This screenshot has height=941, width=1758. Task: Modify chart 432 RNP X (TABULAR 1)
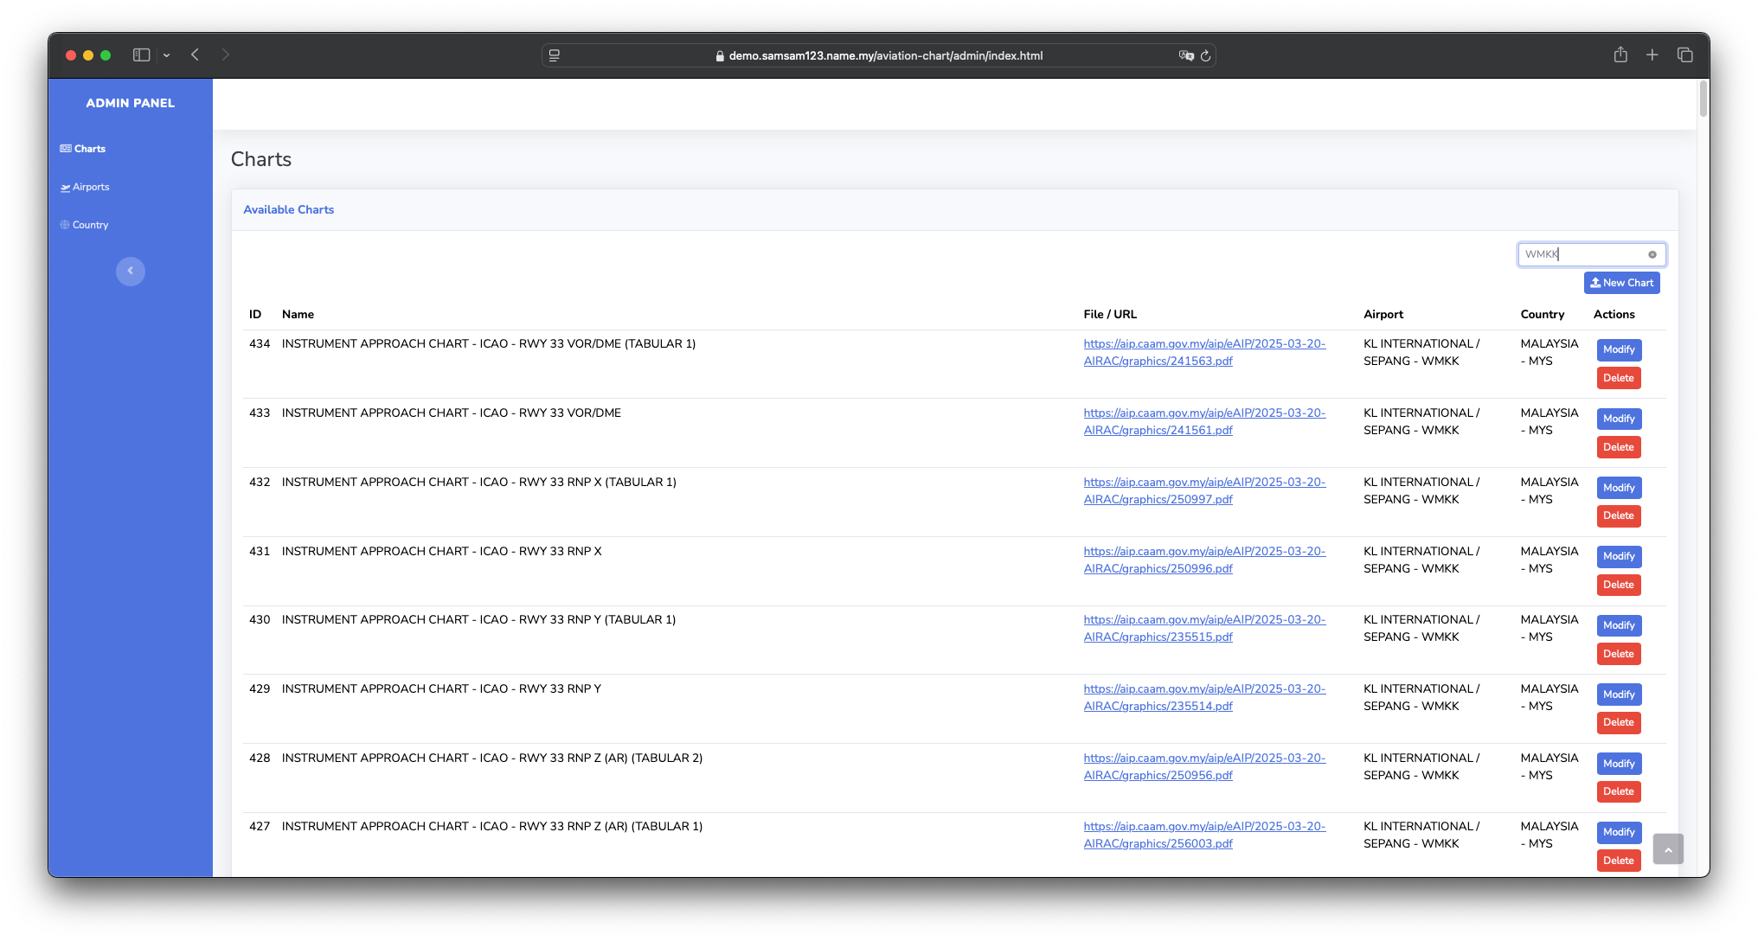(1619, 488)
